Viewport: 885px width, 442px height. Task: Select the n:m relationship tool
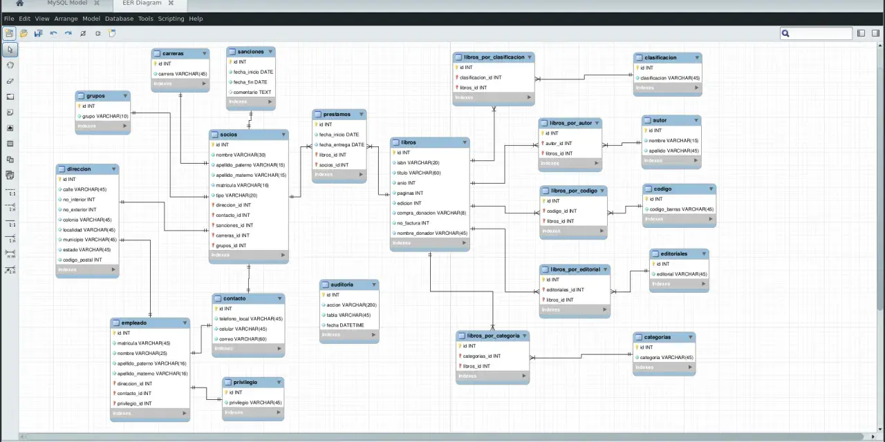(x=12, y=254)
